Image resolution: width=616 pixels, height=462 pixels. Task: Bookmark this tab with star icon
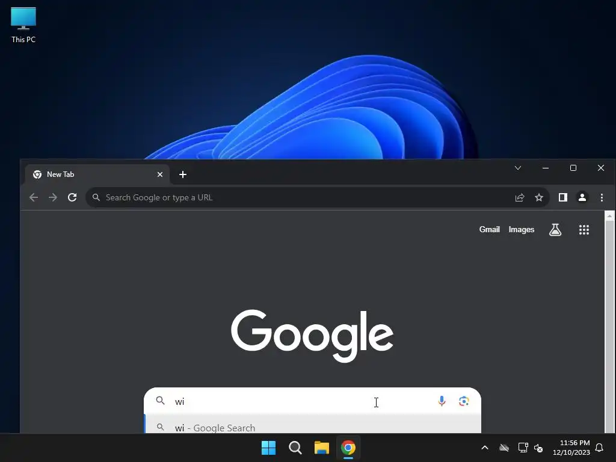tap(539, 197)
